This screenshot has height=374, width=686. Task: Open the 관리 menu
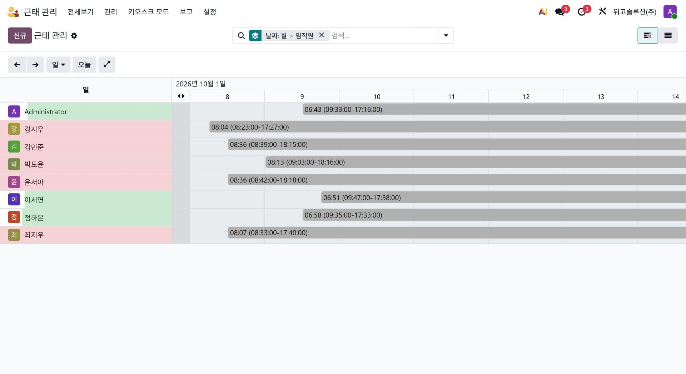tap(111, 12)
